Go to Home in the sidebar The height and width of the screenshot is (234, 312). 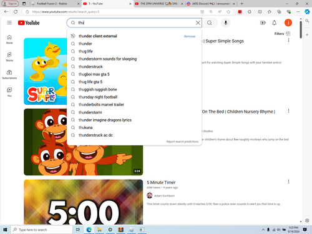tap(9, 39)
